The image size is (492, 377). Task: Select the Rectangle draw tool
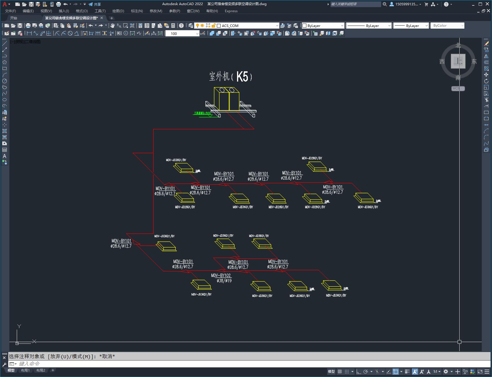tap(5, 68)
